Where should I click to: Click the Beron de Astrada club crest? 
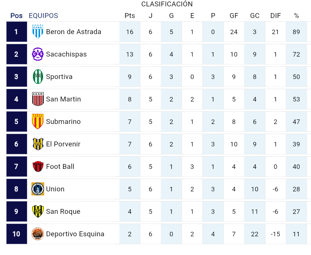pyautogui.click(x=38, y=32)
